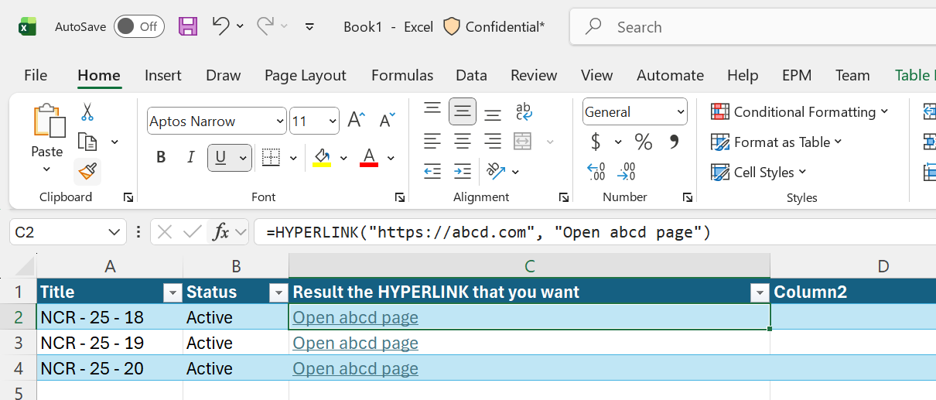Expand the Font Color dropdown arrow
Screen dimensions: 936x400
[391, 159]
